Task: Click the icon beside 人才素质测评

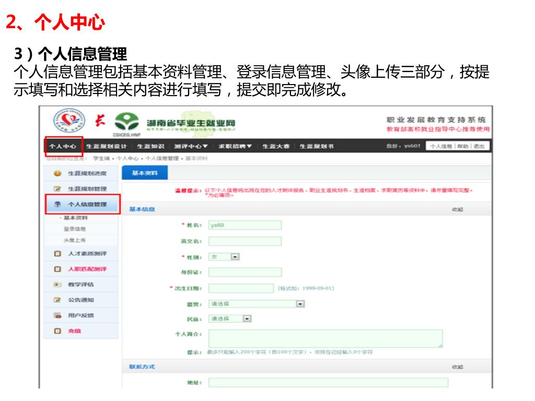Action: click(57, 254)
